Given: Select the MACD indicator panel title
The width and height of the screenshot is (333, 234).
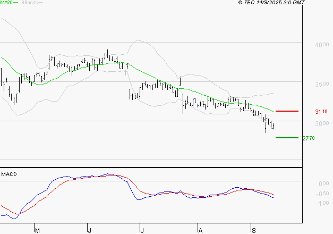Looking at the screenshot, I should tap(10, 174).
